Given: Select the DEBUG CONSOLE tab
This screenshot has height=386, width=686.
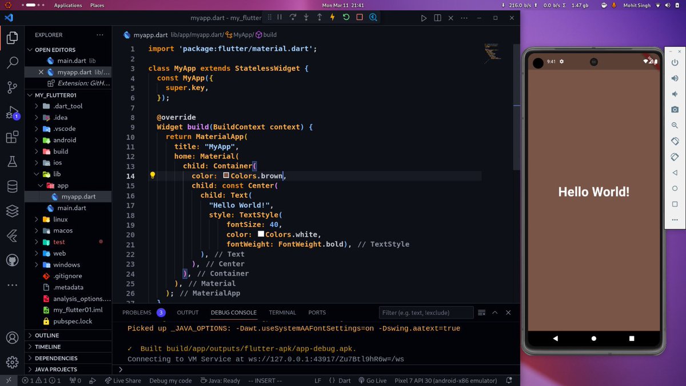Looking at the screenshot, I should (x=234, y=312).
